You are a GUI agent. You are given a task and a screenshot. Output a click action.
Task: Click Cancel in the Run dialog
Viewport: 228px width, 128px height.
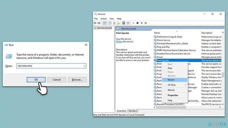[56, 80]
